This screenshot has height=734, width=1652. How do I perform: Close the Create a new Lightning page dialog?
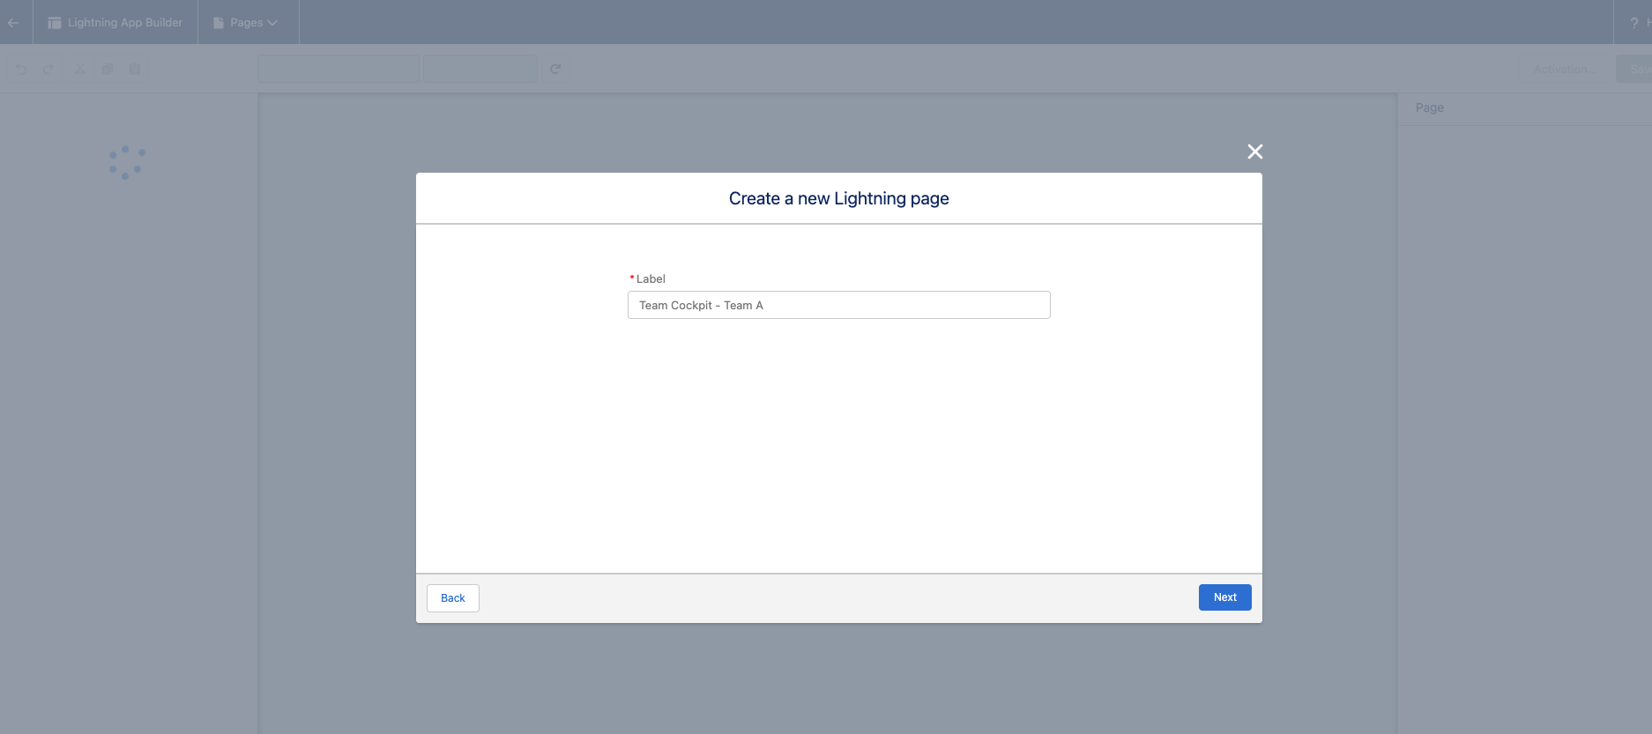click(x=1254, y=152)
